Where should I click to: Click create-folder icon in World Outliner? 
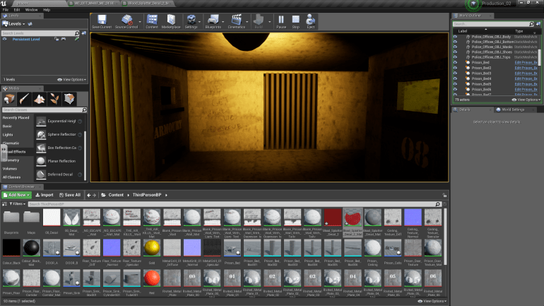[538, 24]
